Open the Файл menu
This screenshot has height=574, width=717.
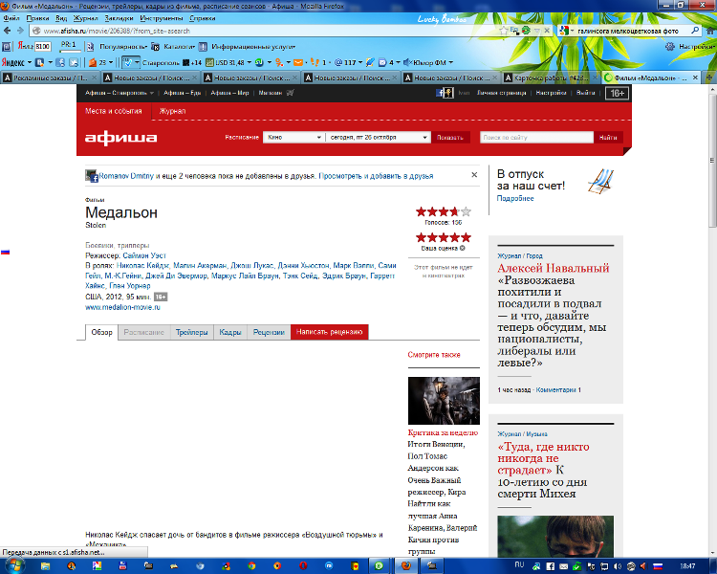(x=11, y=18)
